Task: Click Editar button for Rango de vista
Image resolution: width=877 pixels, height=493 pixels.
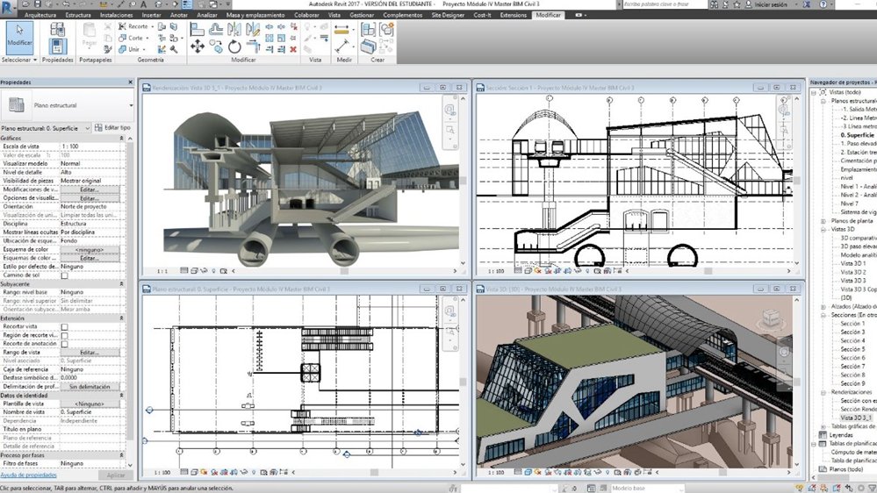Action: click(x=90, y=353)
